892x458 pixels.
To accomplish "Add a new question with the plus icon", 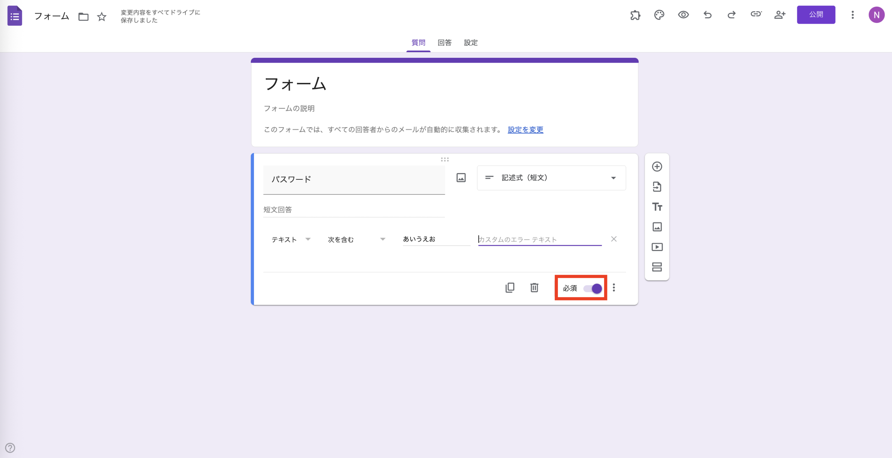I will click(657, 166).
